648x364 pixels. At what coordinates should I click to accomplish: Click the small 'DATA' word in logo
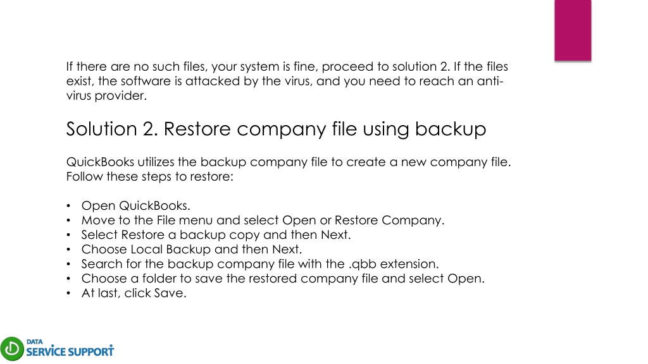tap(35, 342)
